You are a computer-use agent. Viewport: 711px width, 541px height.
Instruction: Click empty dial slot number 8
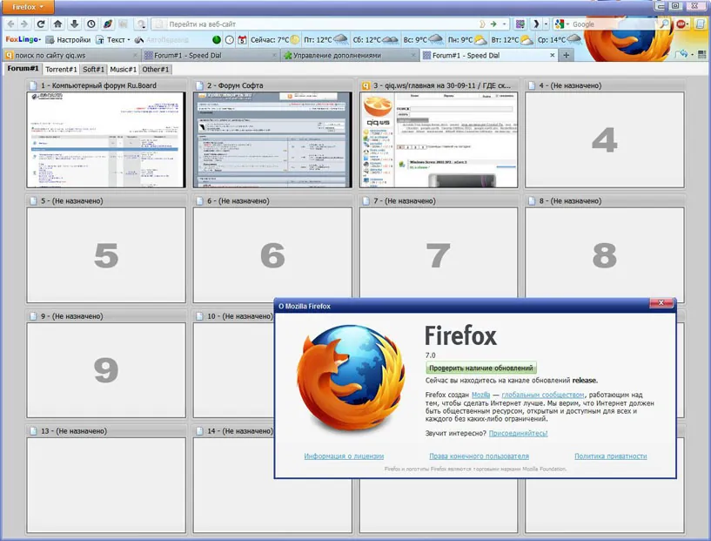click(605, 255)
